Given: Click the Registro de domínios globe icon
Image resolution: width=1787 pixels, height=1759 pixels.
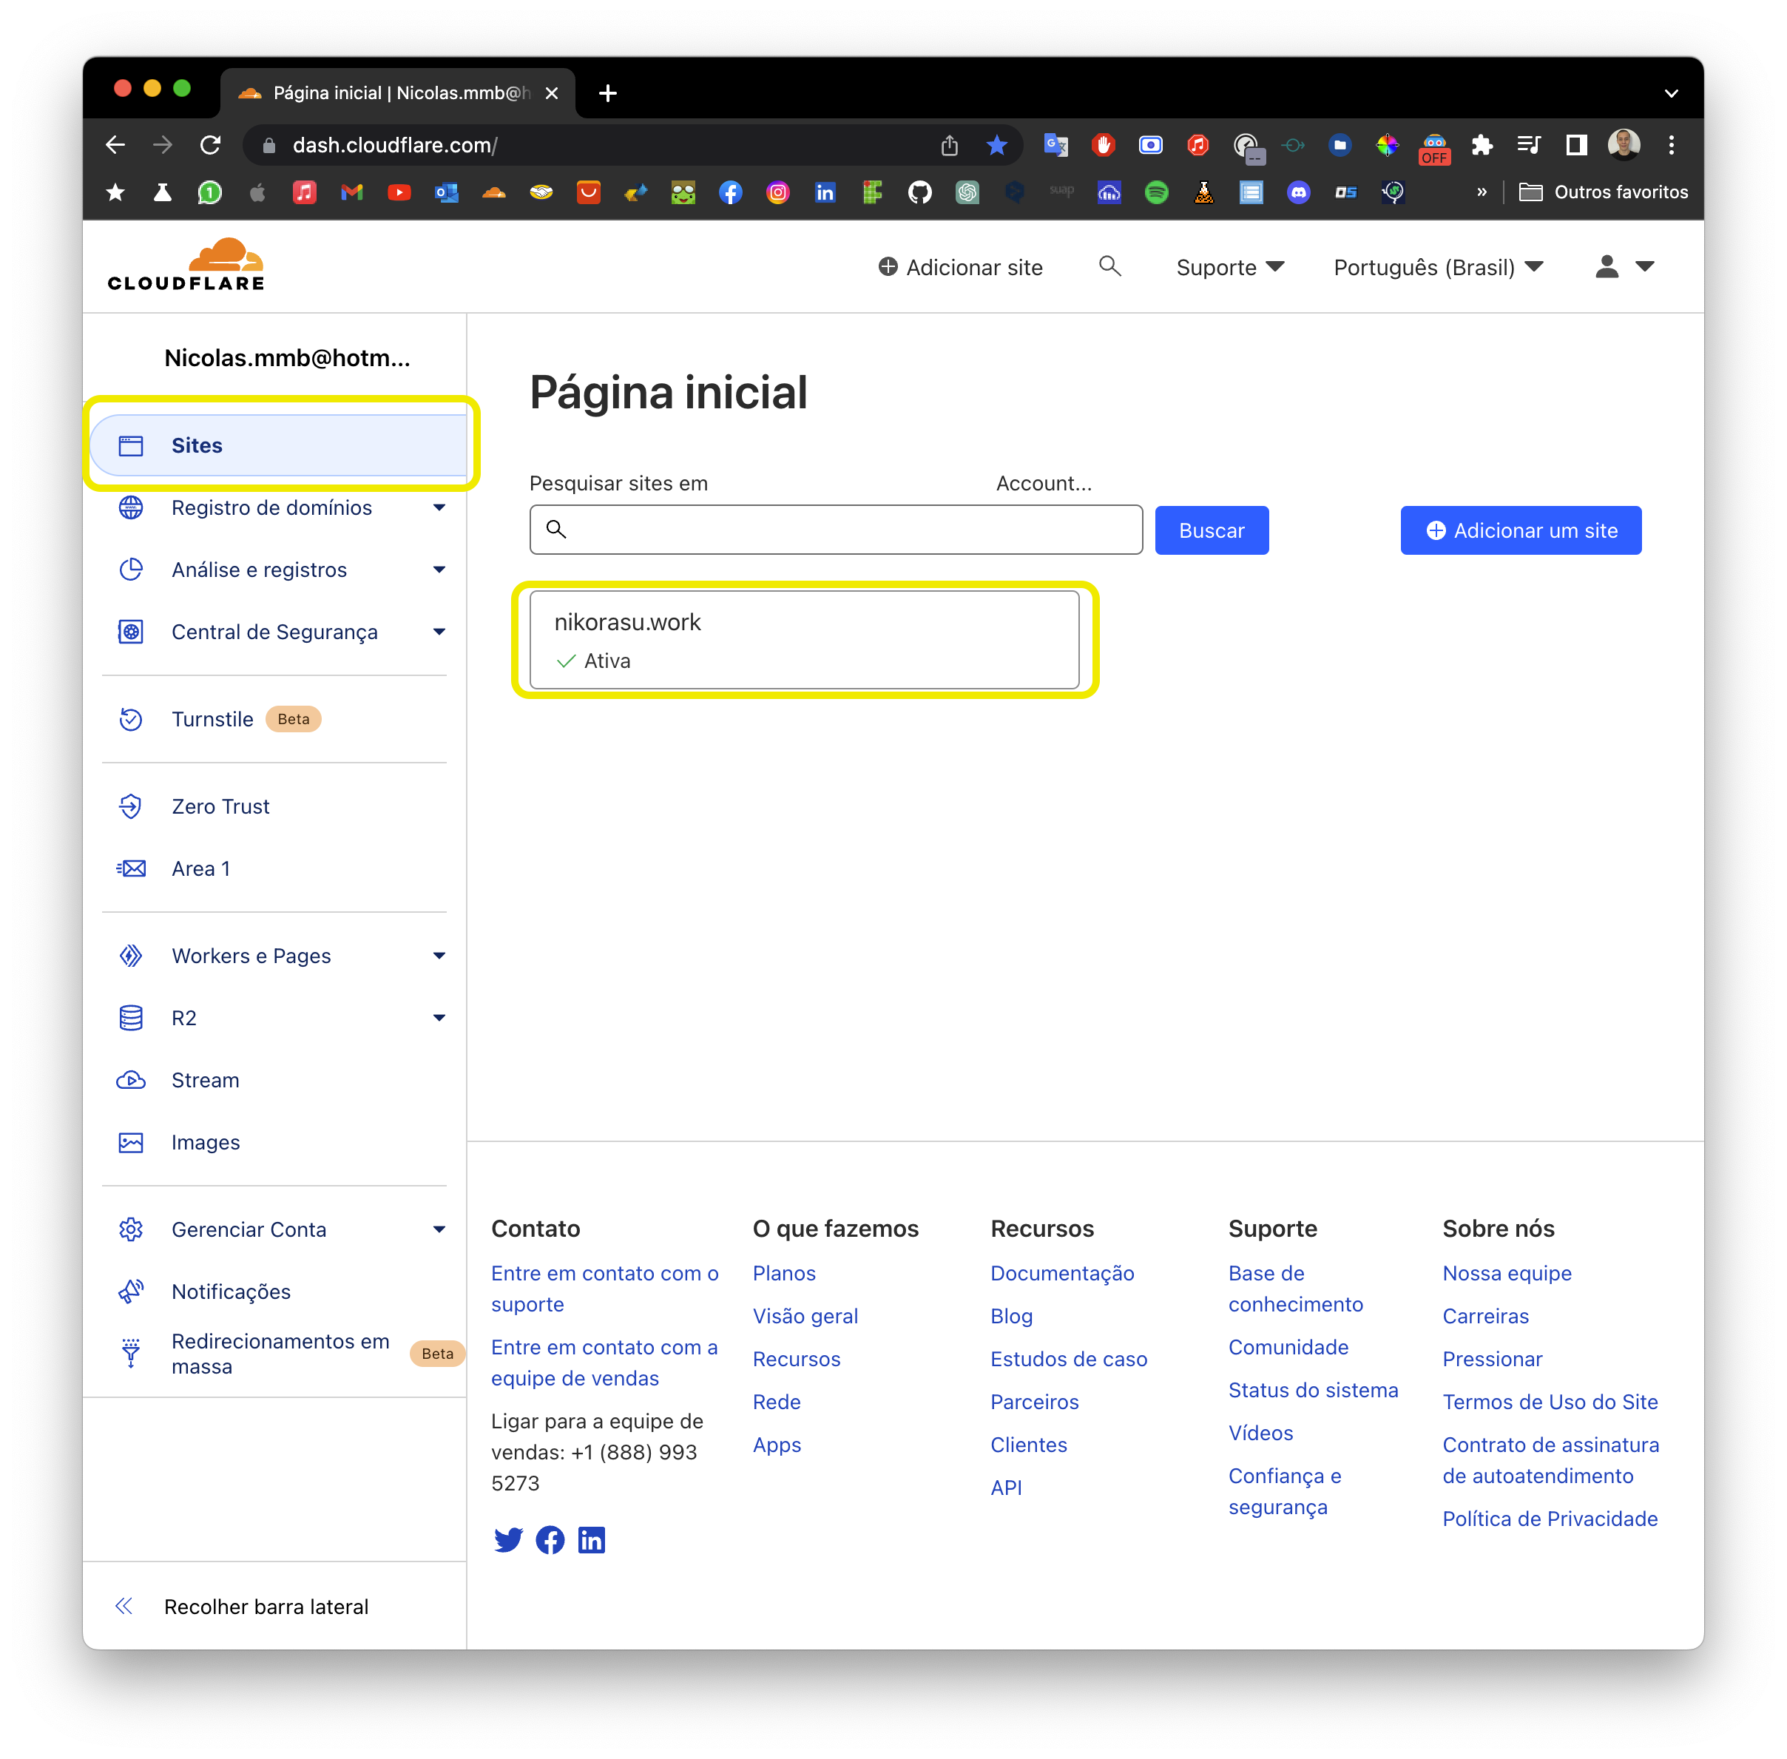Looking at the screenshot, I should 131,507.
